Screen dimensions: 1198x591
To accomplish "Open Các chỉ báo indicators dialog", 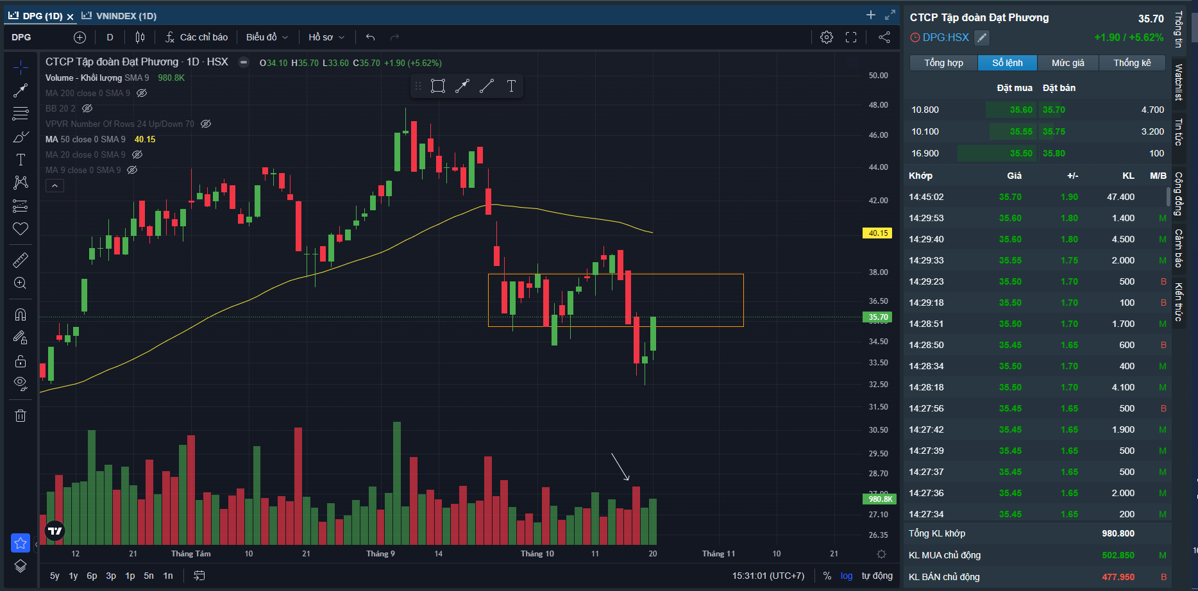I will 196,37.
